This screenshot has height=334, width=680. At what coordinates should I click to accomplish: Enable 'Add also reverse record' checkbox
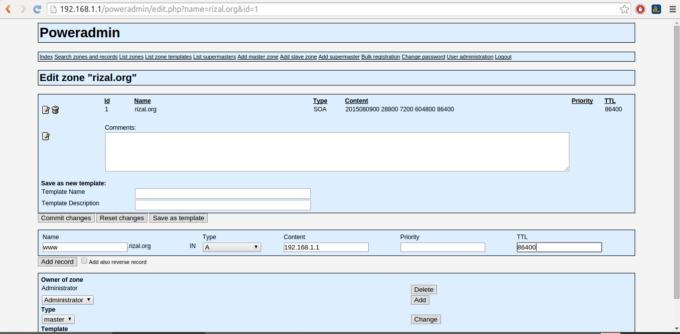click(84, 261)
